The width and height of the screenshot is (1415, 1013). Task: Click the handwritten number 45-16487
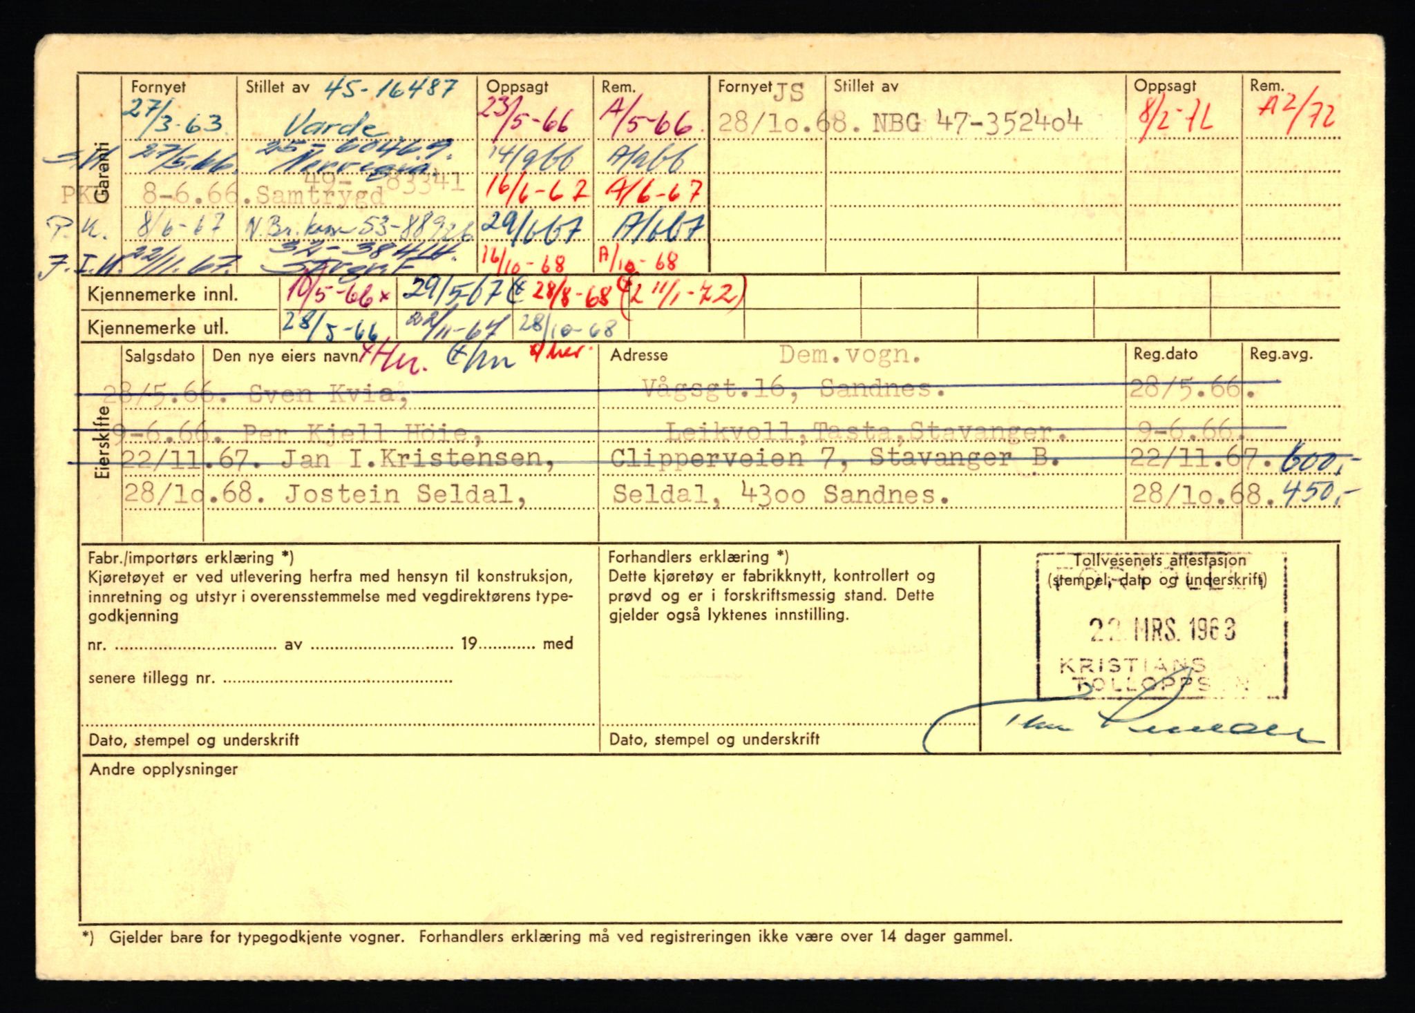pos(390,88)
